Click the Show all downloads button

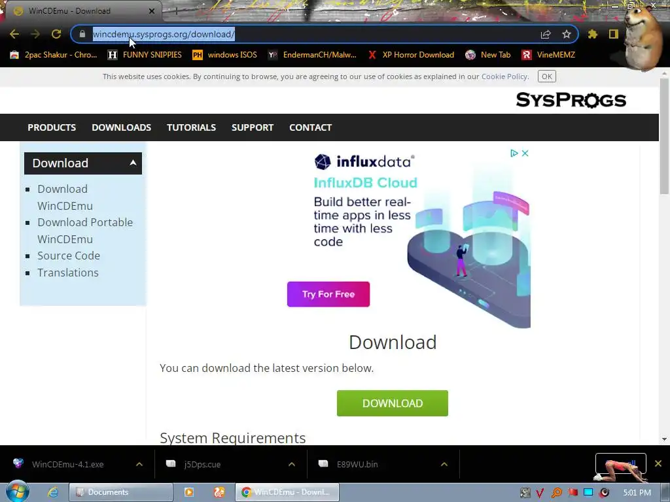620,463
